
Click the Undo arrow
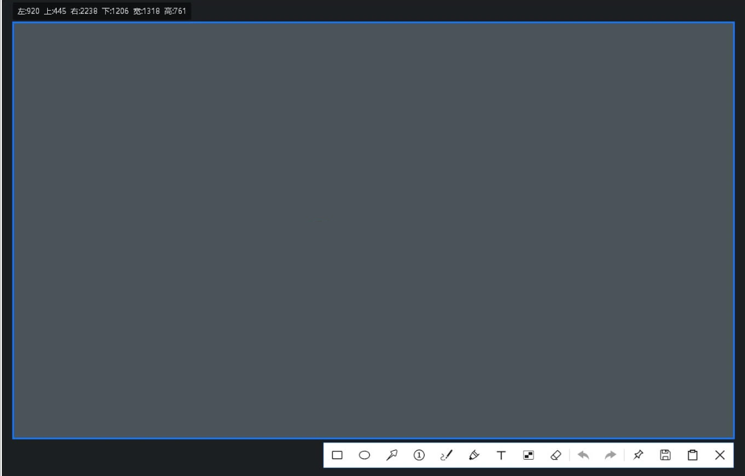(582, 455)
